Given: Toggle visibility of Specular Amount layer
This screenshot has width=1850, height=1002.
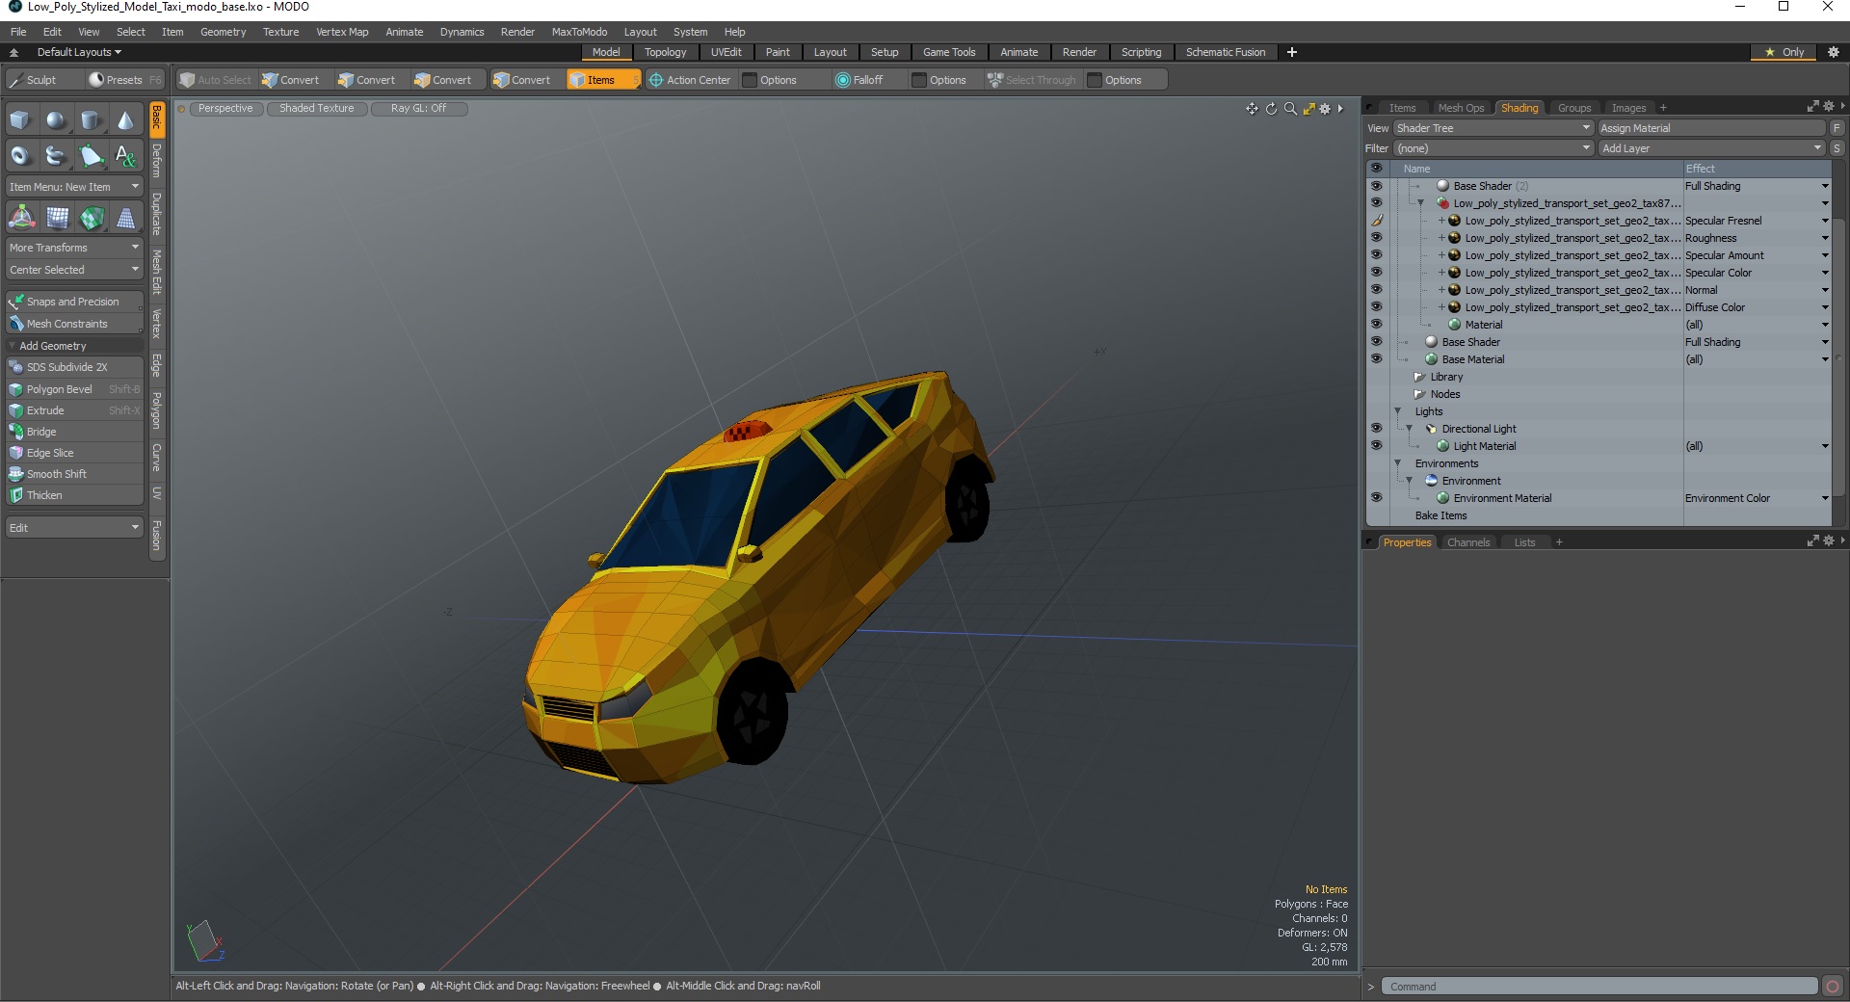Looking at the screenshot, I should [x=1376, y=255].
